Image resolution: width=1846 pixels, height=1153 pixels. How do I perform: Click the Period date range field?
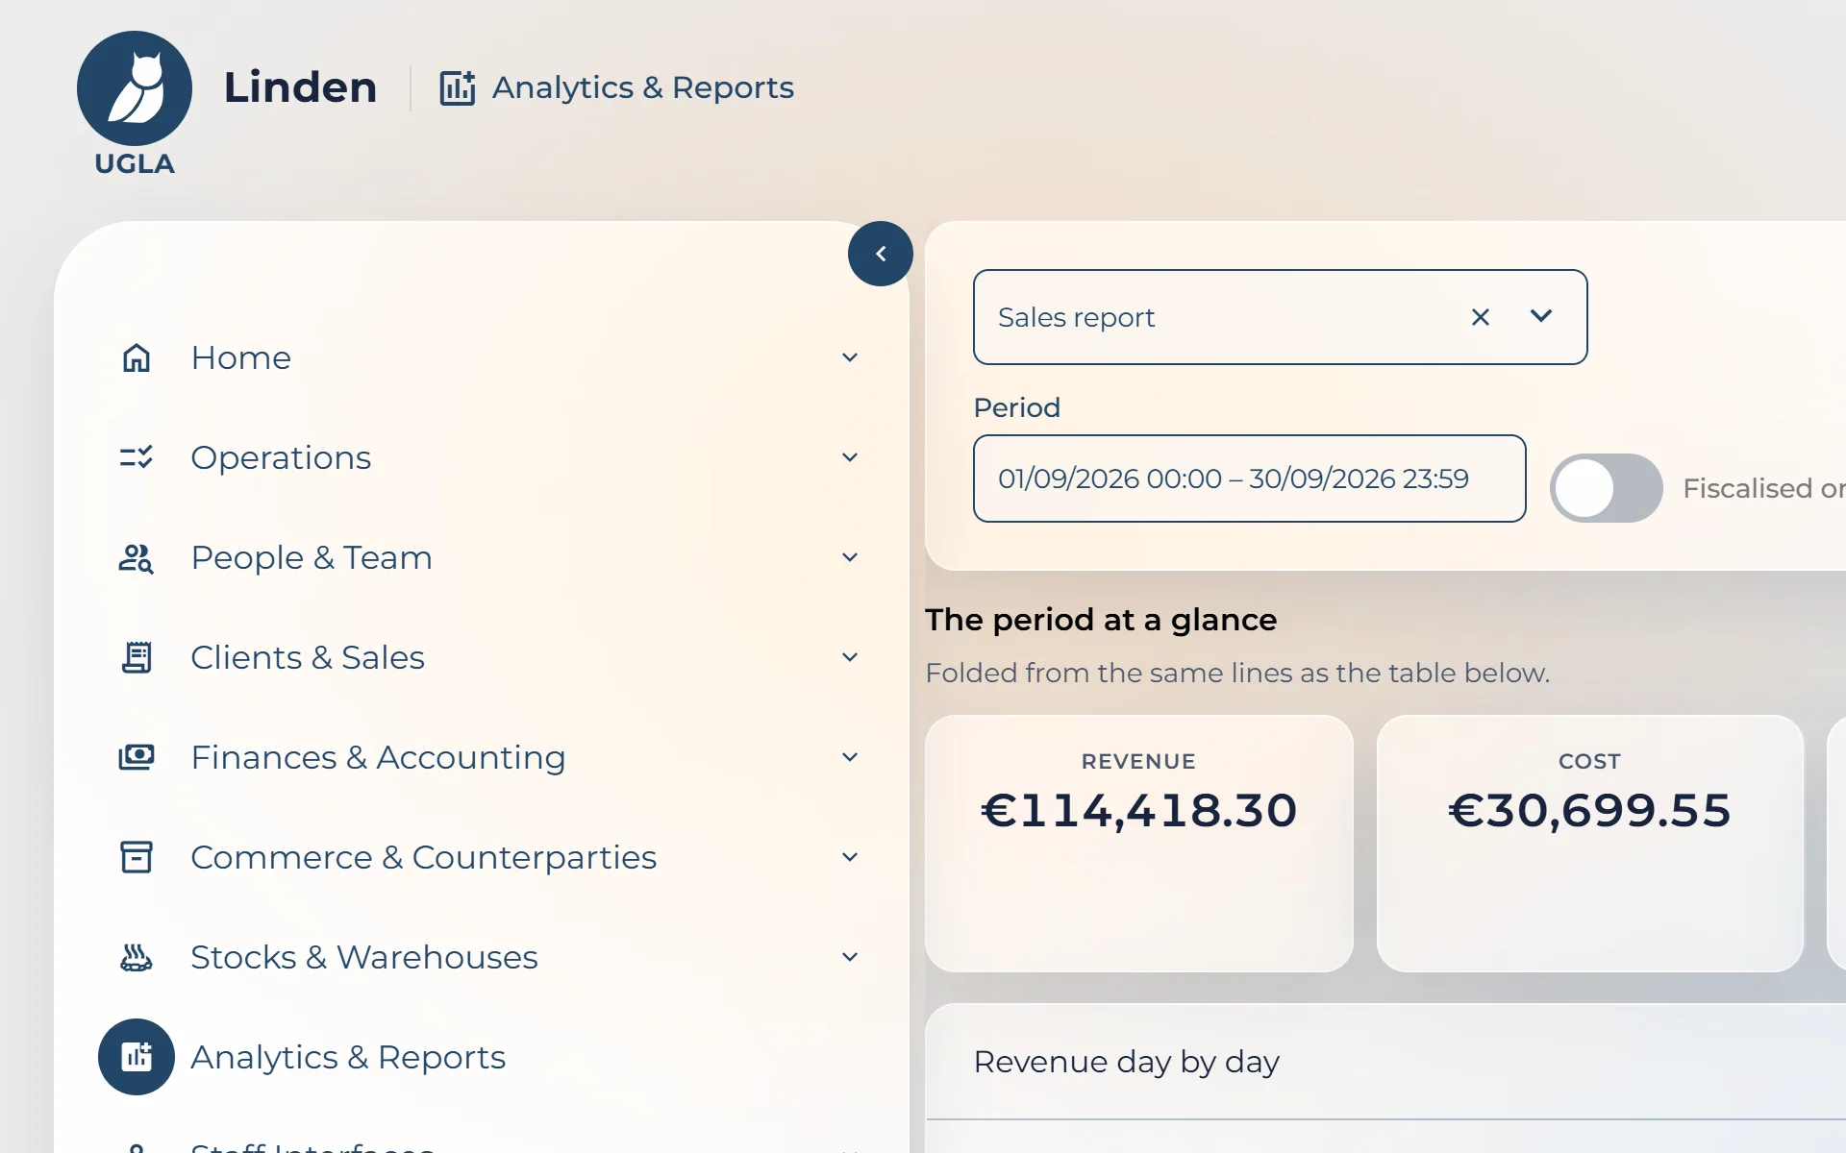point(1250,478)
